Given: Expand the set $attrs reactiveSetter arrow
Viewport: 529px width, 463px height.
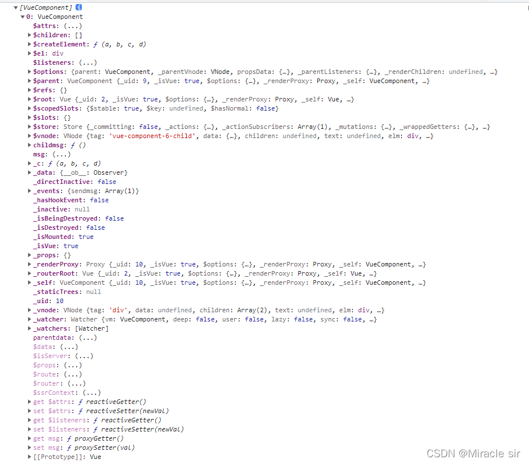Looking at the screenshot, I should pyautogui.click(x=29, y=411).
